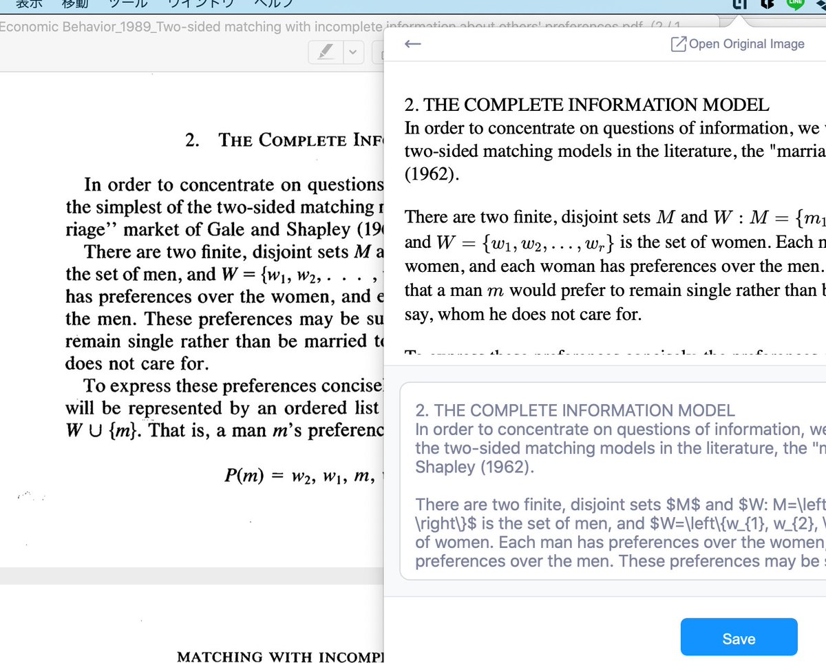Click the external-link icon beside Open Original Image
This screenshot has width=826, height=663.
point(678,44)
